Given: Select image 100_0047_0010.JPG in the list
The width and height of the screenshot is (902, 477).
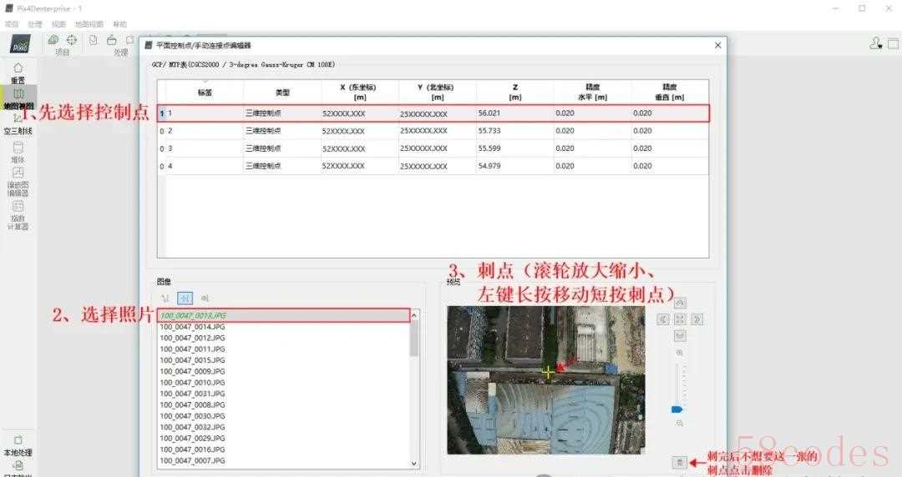Looking at the screenshot, I should 283,383.
